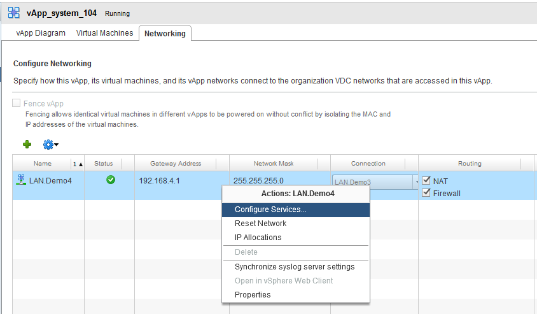Click the green status checkmark icon
537x314 pixels.
111,180
